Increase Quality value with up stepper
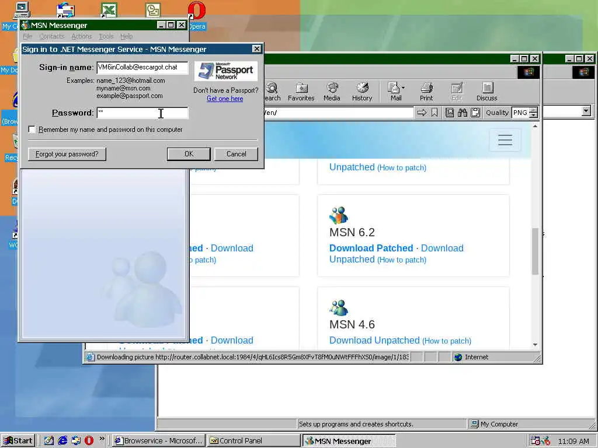Viewport: 598px width, 448px height. pos(534,110)
